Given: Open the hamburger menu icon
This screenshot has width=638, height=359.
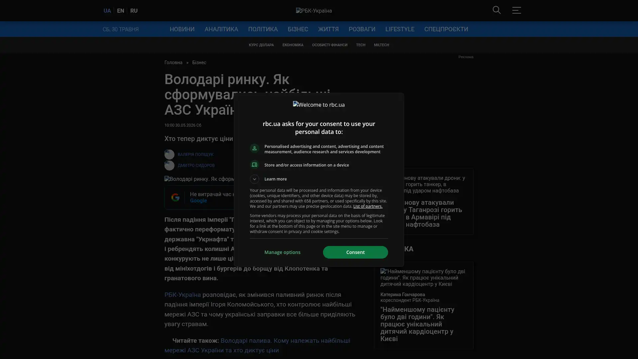Looking at the screenshot, I should (x=516, y=10).
